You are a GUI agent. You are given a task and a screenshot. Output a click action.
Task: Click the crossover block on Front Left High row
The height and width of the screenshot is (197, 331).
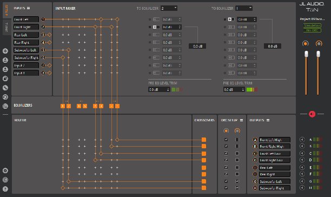[x=204, y=140]
